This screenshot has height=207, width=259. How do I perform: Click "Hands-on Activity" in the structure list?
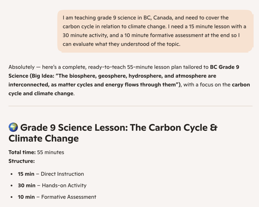(x=64, y=186)
